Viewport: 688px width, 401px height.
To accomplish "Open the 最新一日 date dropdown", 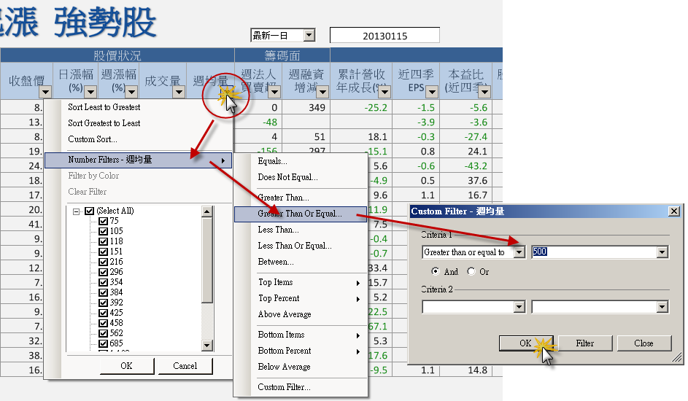I will pyautogui.click(x=309, y=35).
